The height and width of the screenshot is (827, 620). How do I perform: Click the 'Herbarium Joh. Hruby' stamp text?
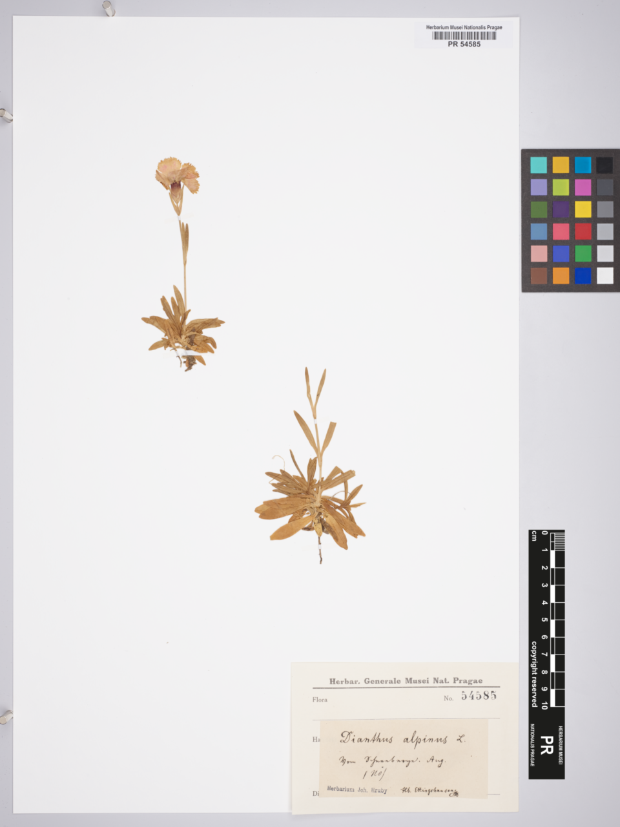pyautogui.click(x=356, y=789)
